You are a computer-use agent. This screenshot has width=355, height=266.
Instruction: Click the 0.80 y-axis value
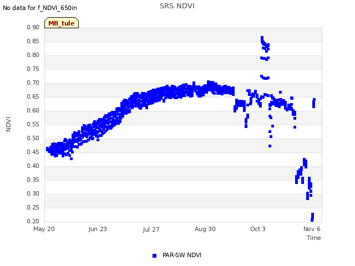33,55
